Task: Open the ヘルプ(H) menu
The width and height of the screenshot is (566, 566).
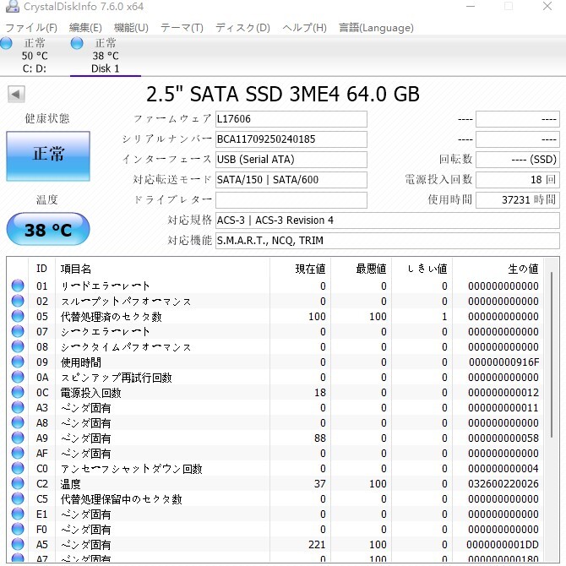Action: 304,28
